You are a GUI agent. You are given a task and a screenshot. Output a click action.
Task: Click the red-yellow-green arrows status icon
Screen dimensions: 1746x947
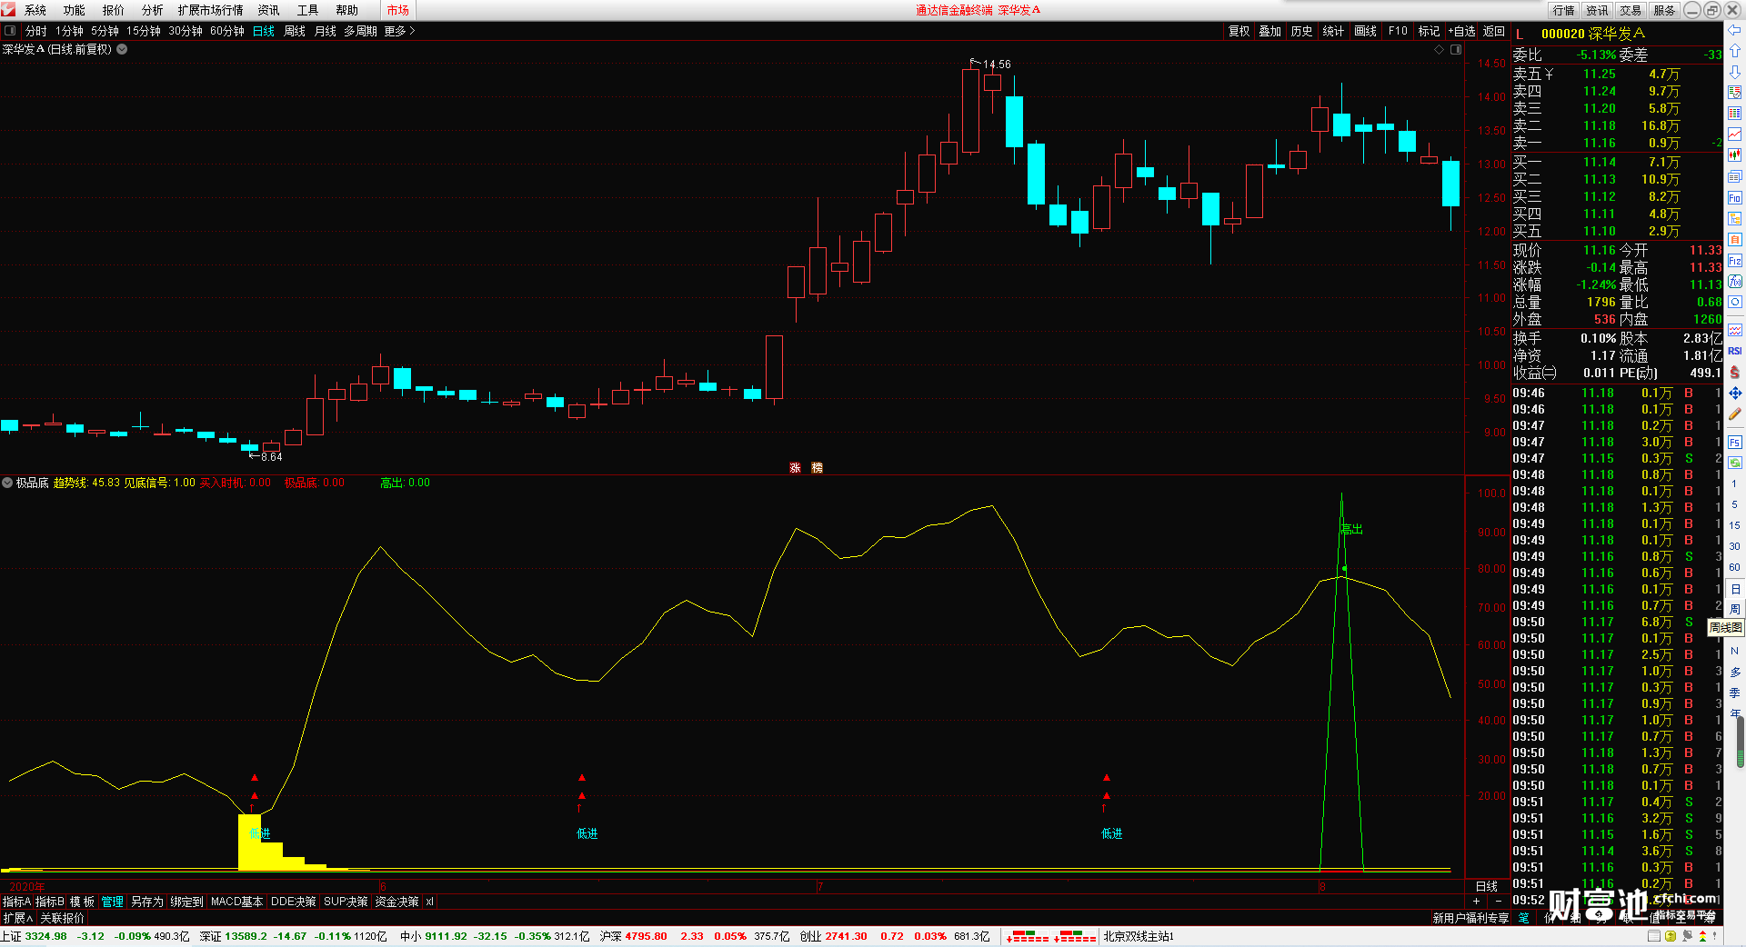(1702, 936)
